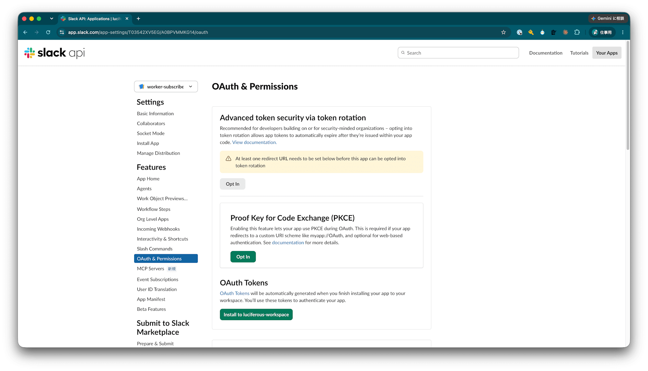The height and width of the screenshot is (371, 648).
Task: Select Agents in the sidebar
Action: [144, 189]
